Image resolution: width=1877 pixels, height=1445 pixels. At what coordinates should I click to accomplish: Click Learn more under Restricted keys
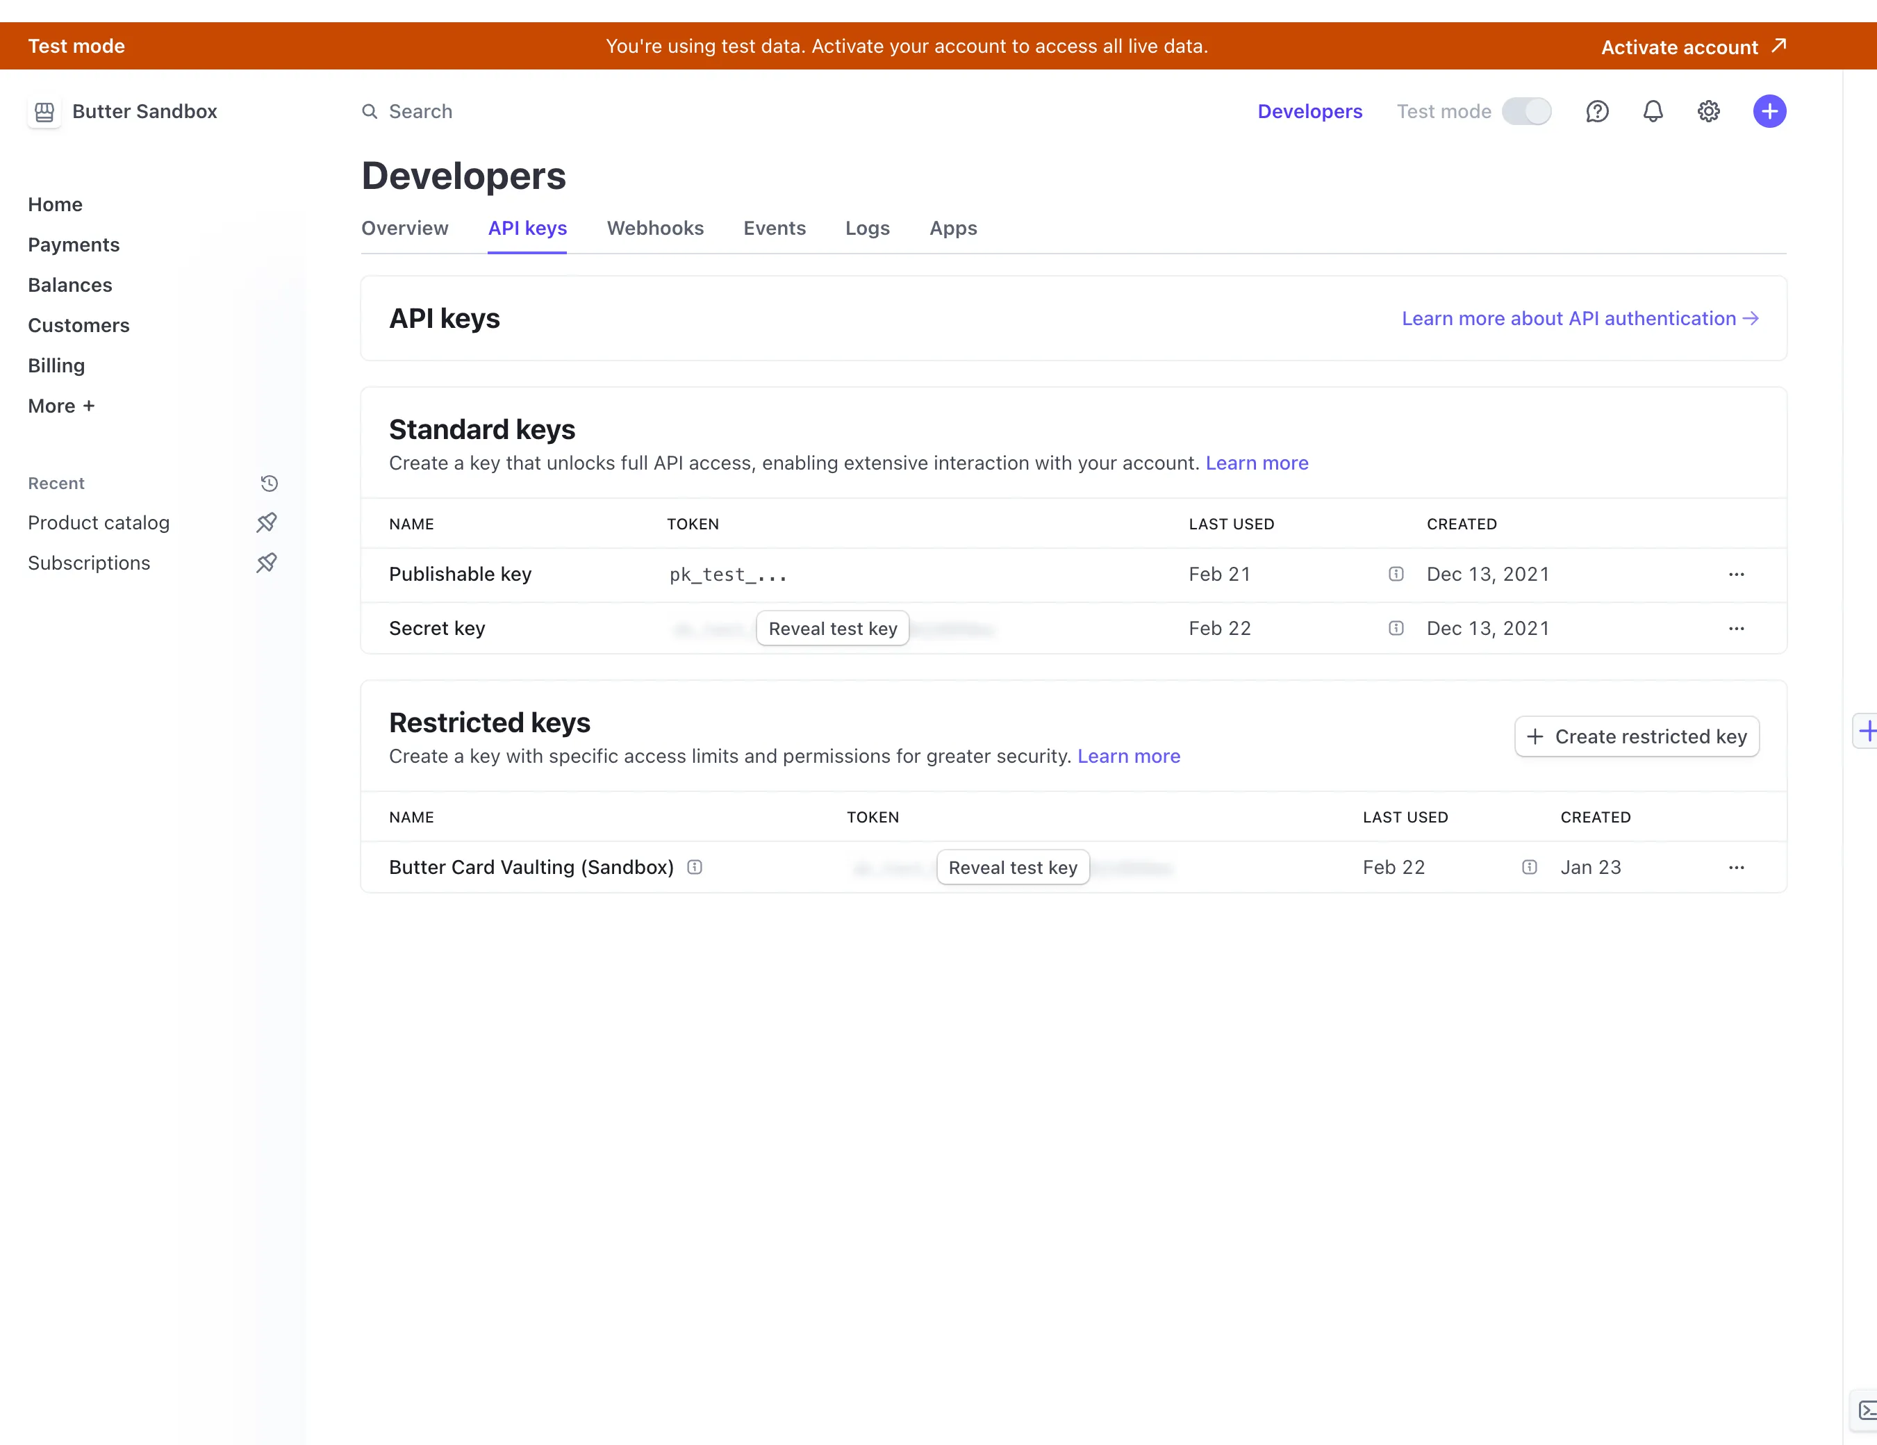1128,757
